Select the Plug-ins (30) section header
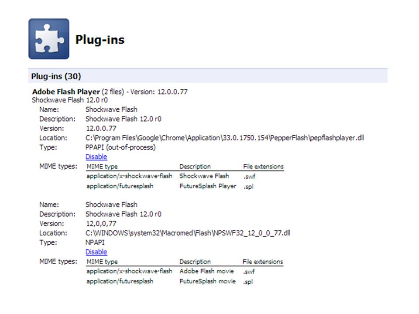Image resolution: width=419 pixels, height=314 pixels. (208, 76)
